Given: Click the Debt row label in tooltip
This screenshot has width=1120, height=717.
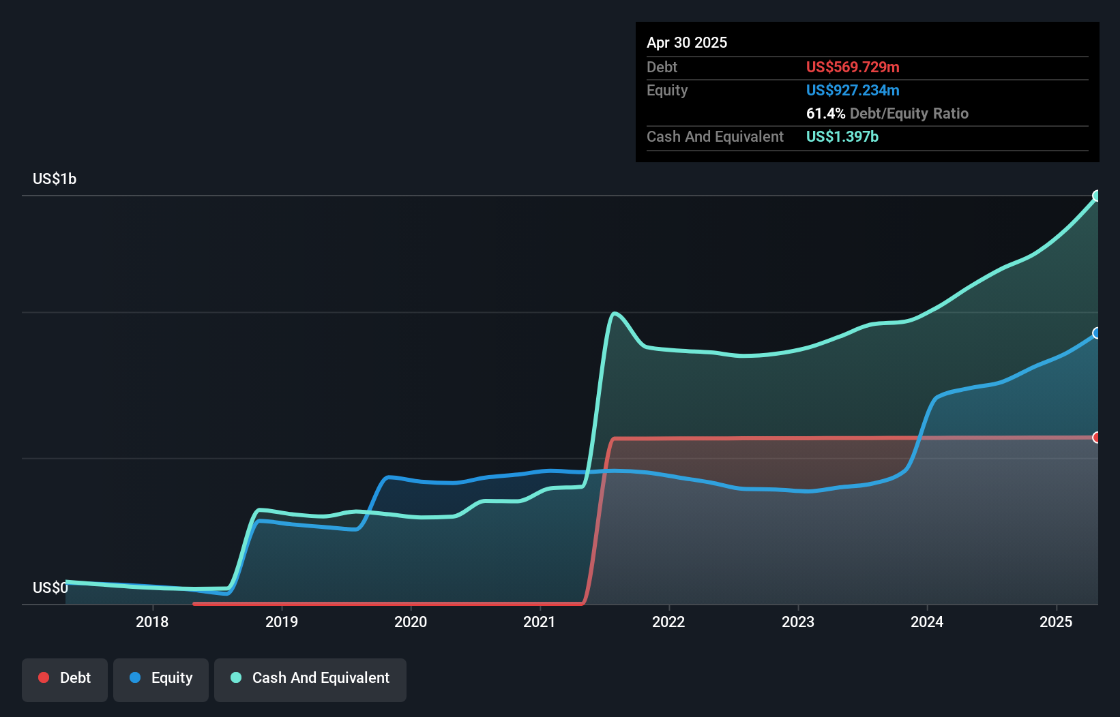Looking at the screenshot, I should 662,67.
